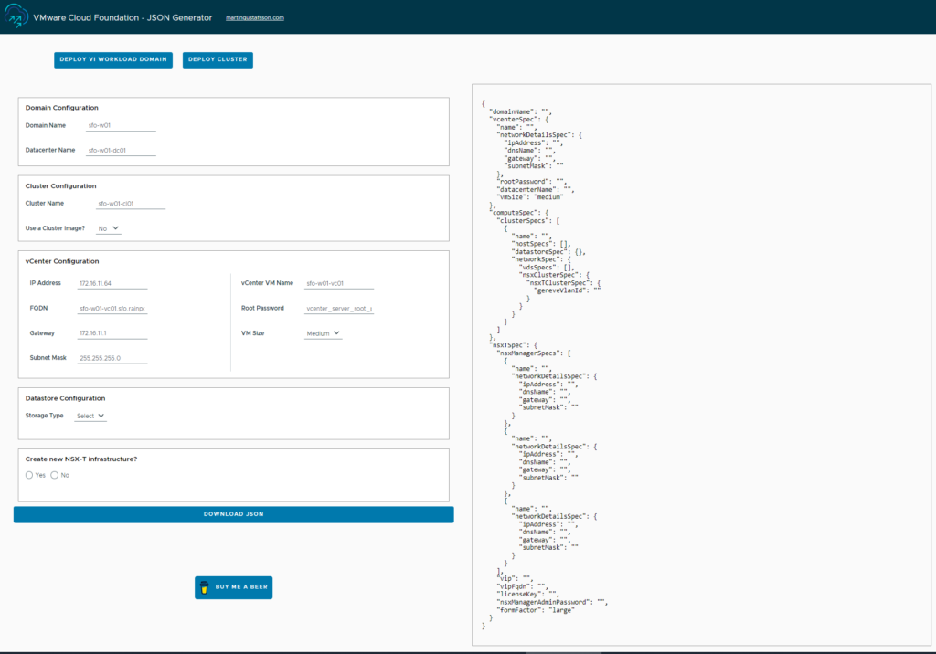
Task: Click the Cluster Configuration heading
Action: [61, 186]
